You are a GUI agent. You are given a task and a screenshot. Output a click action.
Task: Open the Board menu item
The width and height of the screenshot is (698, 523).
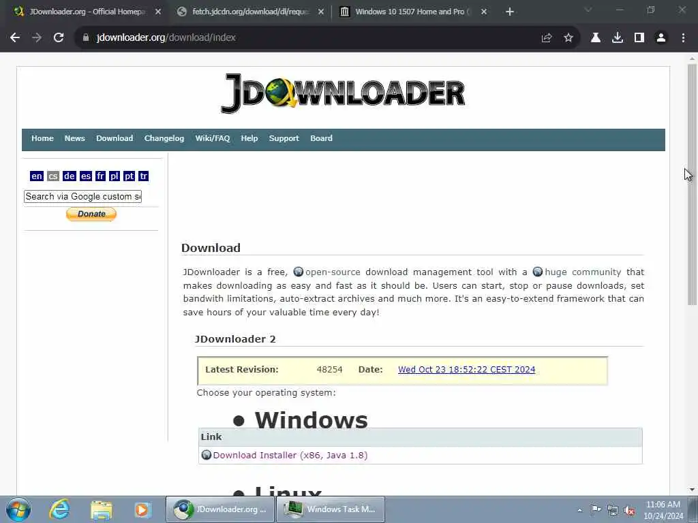tap(321, 138)
